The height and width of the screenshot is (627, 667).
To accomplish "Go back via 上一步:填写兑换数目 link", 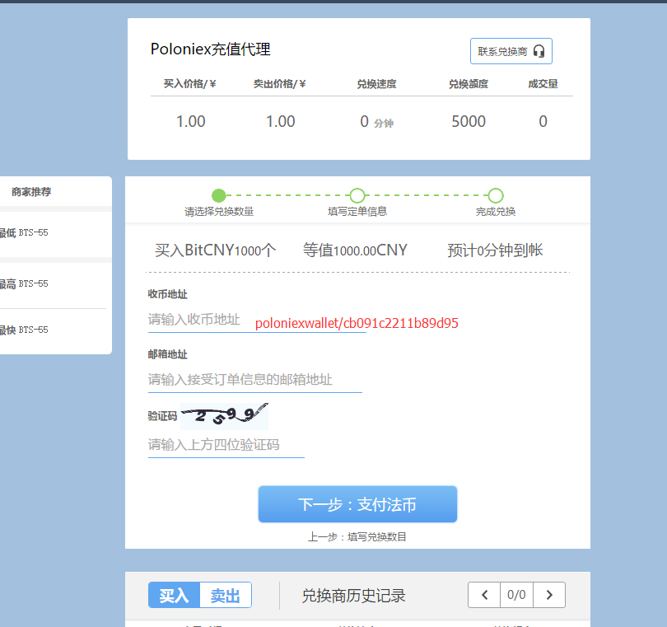I will (x=357, y=536).
